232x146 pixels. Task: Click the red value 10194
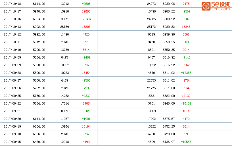86,127
